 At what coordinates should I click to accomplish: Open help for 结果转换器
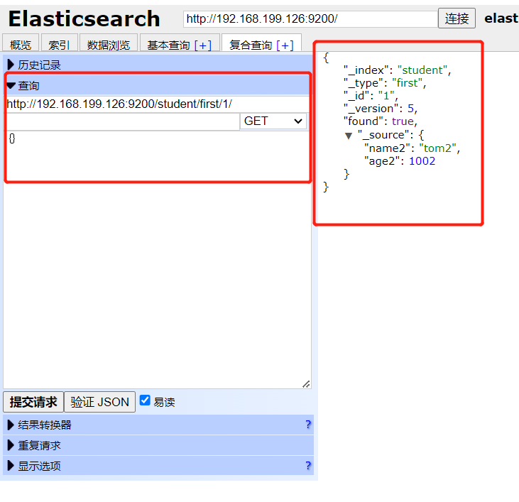click(x=308, y=425)
